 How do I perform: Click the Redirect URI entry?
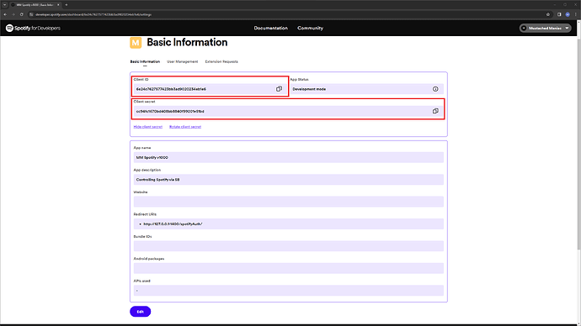pyautogui.click(x=173, y=224)
